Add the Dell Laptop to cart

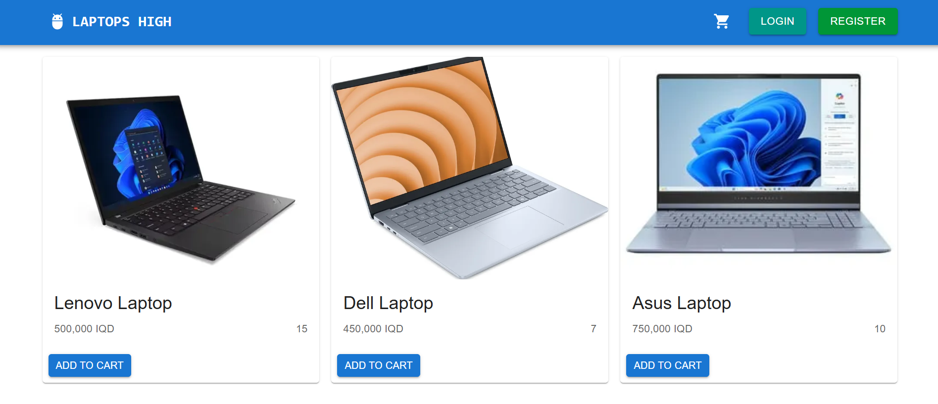point(378,365)
